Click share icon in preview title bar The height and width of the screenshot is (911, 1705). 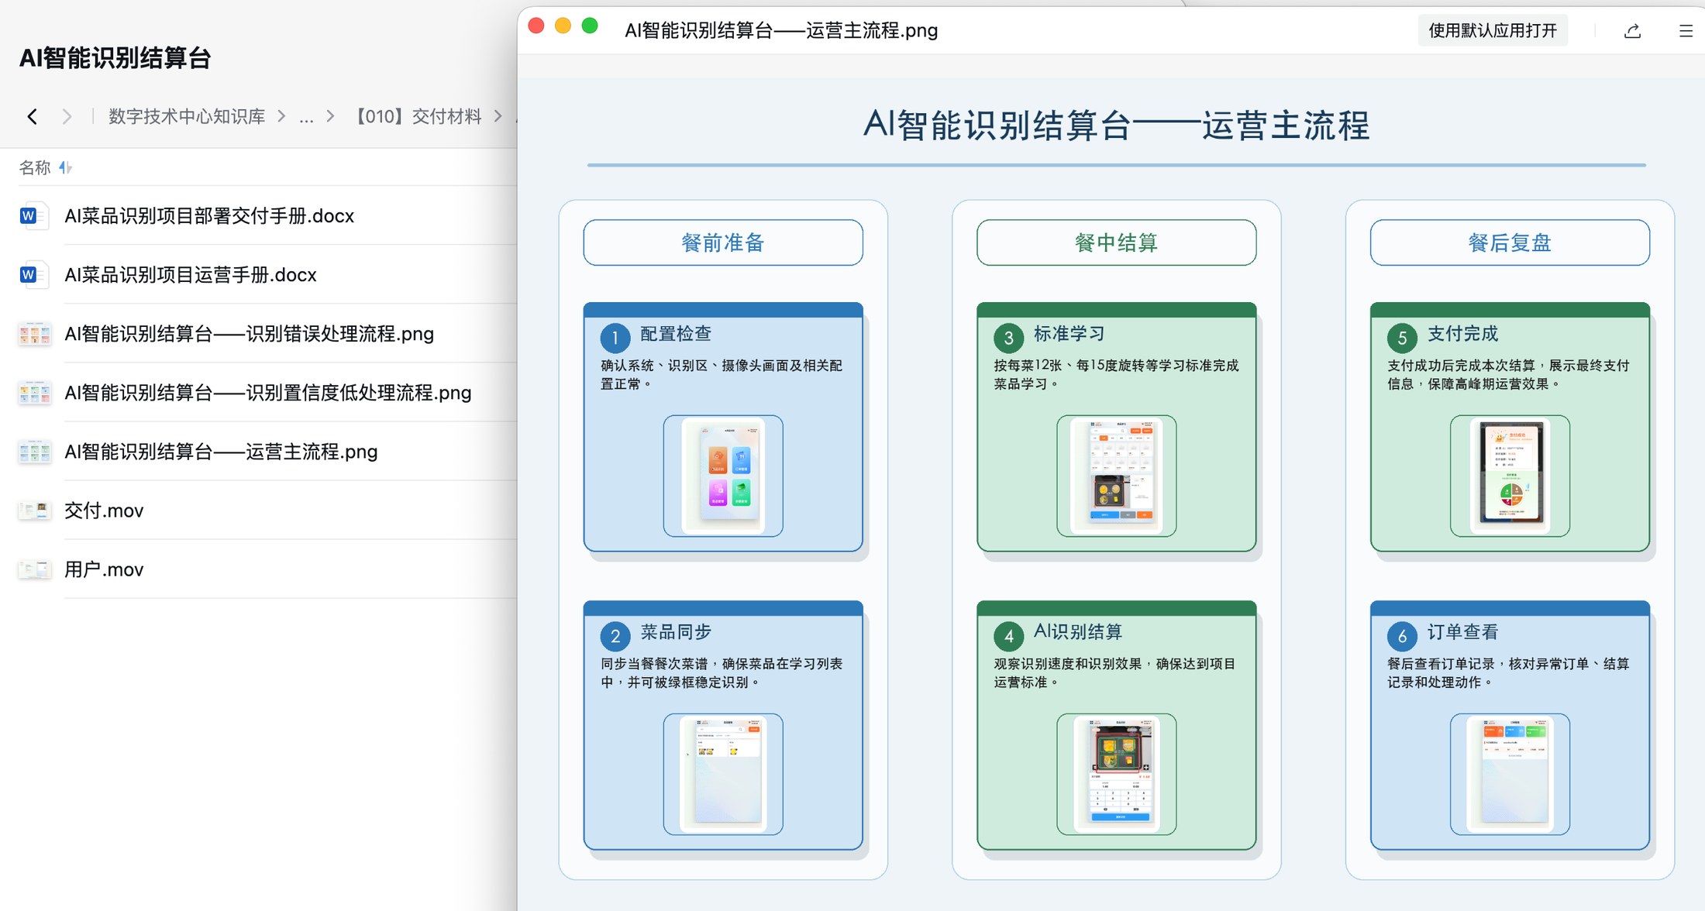(x=1632, y=31)
